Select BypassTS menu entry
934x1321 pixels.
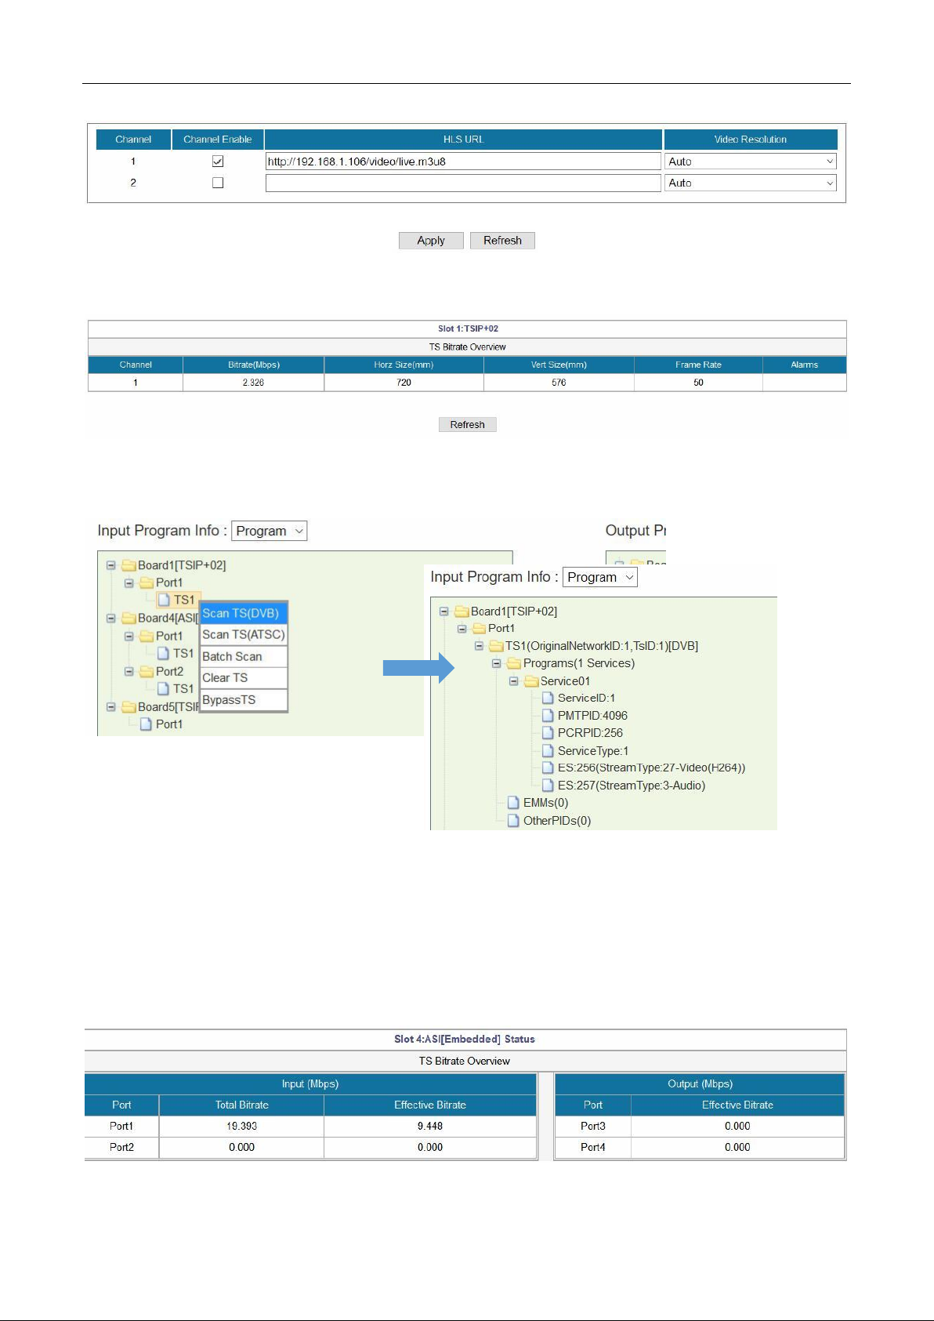(244, 699)
